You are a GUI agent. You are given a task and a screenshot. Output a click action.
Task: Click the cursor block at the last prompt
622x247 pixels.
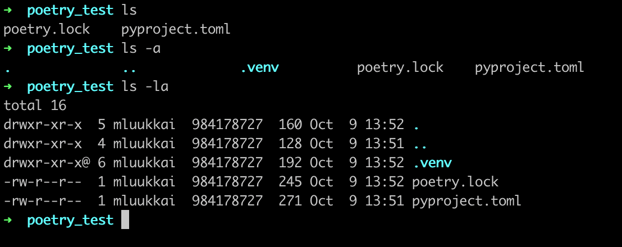pyautogui.click(x=125, y=219)
